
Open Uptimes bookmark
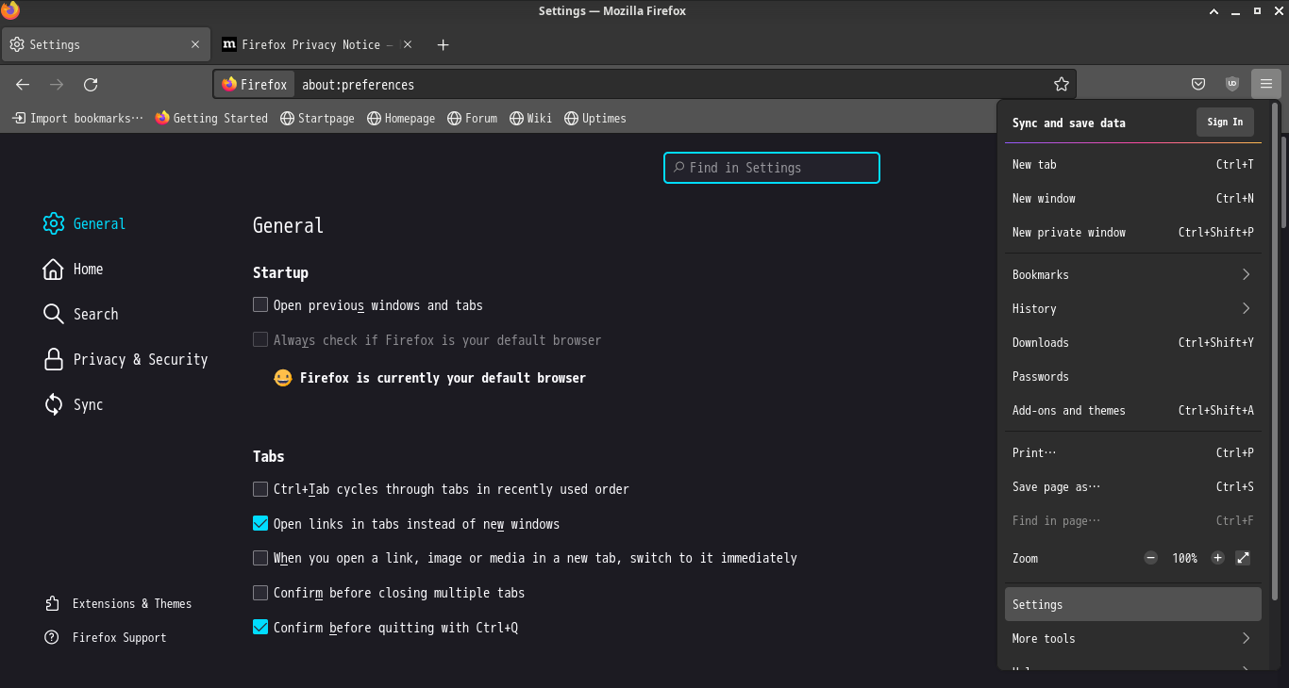coord(595,118)
